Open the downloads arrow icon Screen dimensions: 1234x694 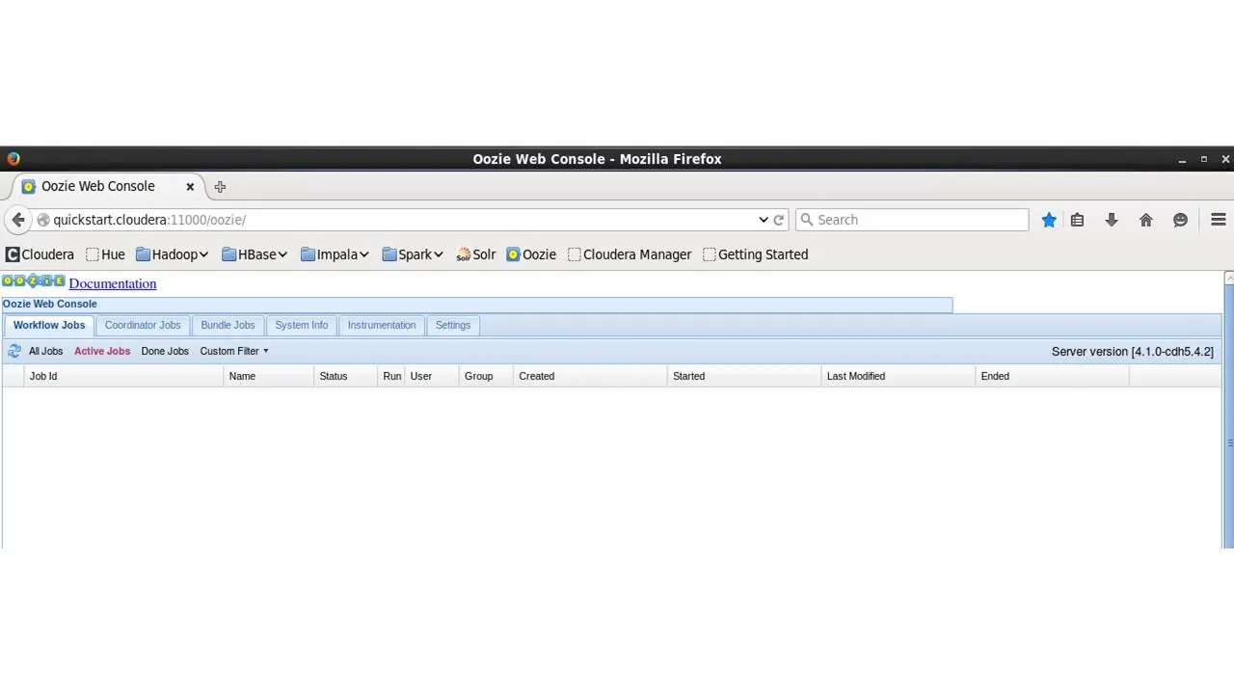(x=1112, y=220)
